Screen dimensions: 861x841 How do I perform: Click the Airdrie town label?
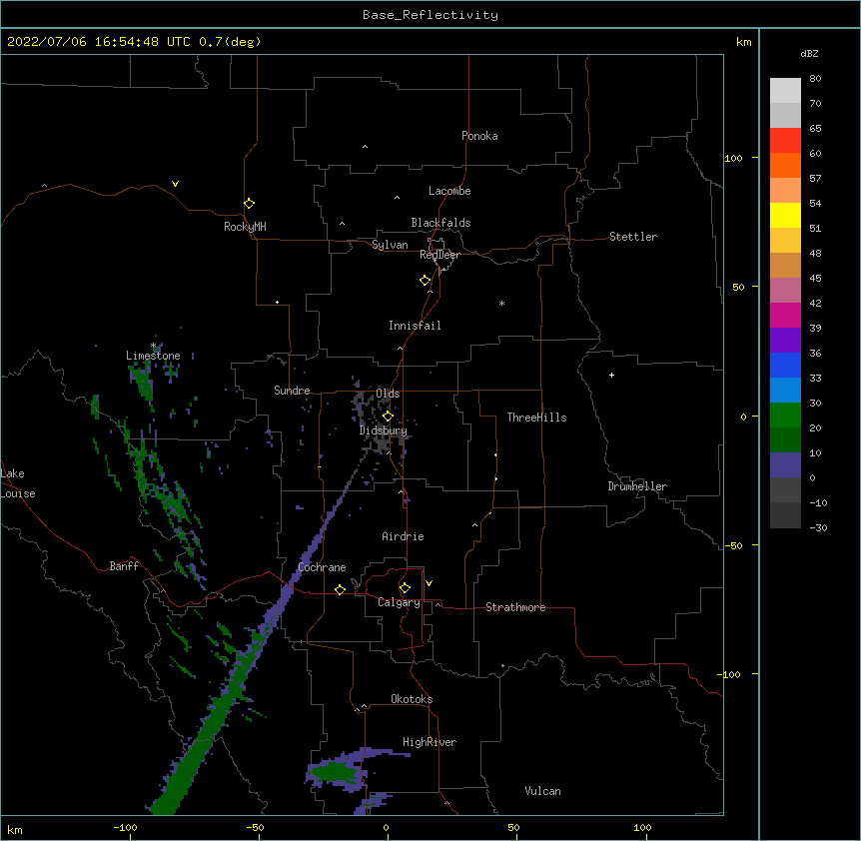pos(404,536)
